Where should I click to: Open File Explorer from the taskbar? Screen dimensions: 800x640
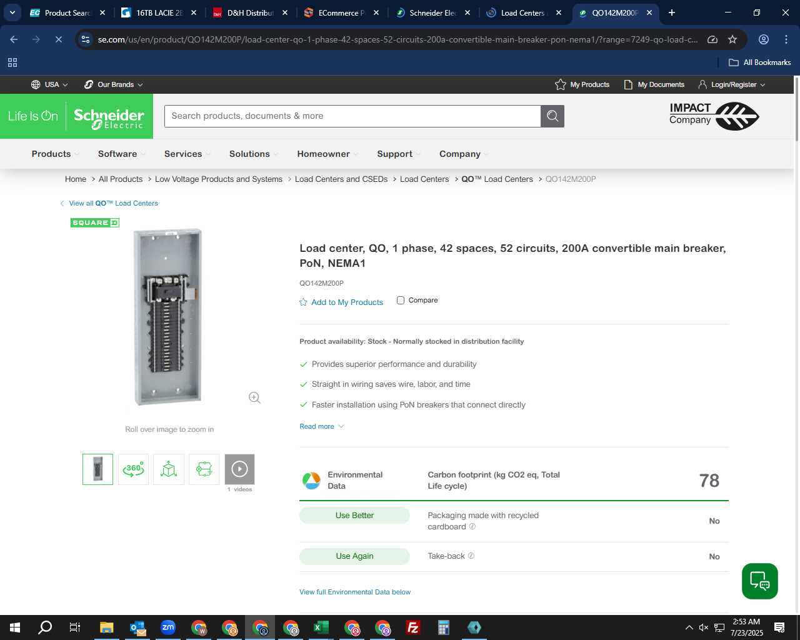pyautogui.click(x=107, y=627)
